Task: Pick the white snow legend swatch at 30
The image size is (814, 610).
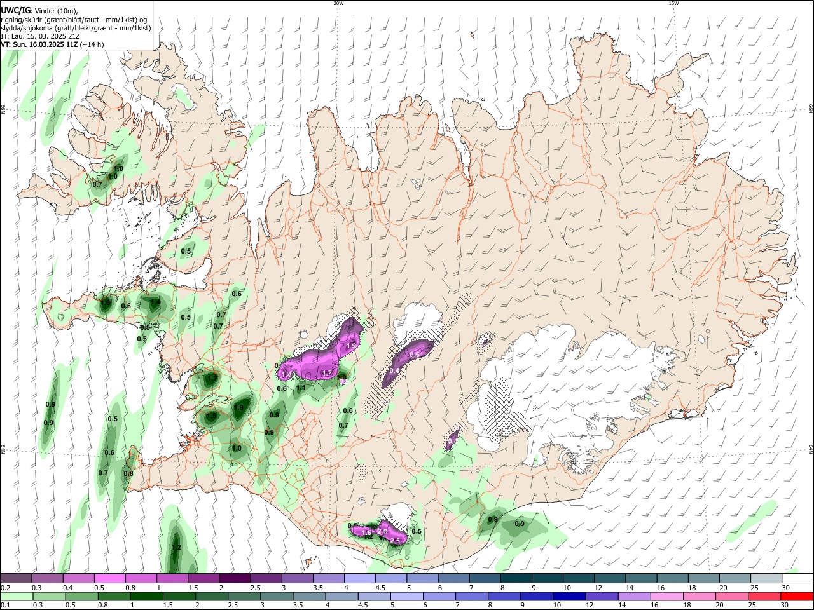Action: pyautogui.click(x=797, y=578)
